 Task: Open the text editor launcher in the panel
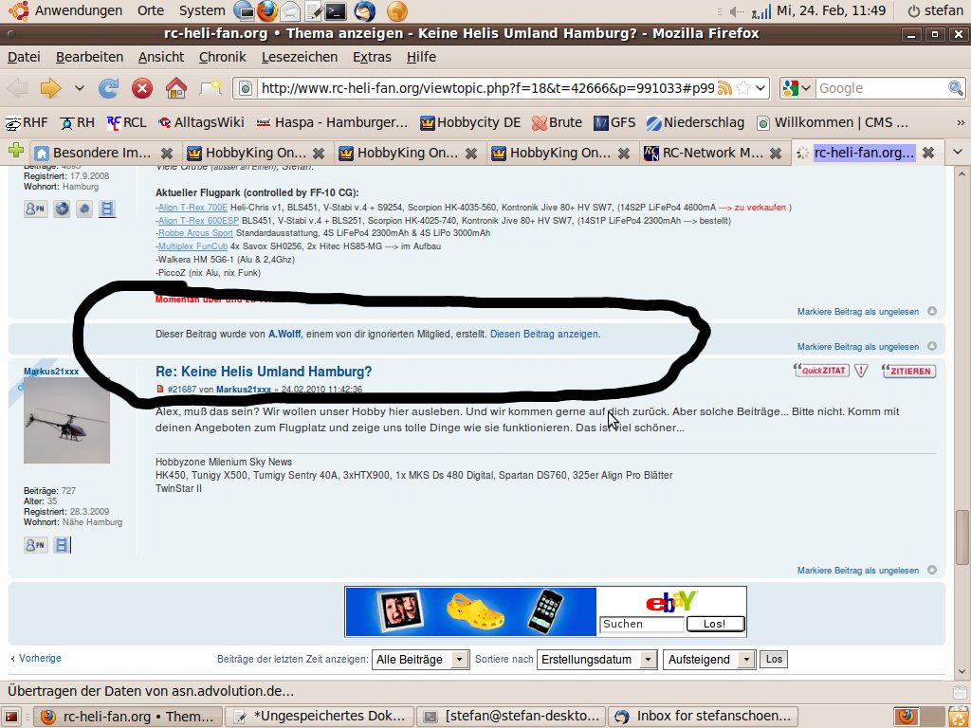coord(313,11)
